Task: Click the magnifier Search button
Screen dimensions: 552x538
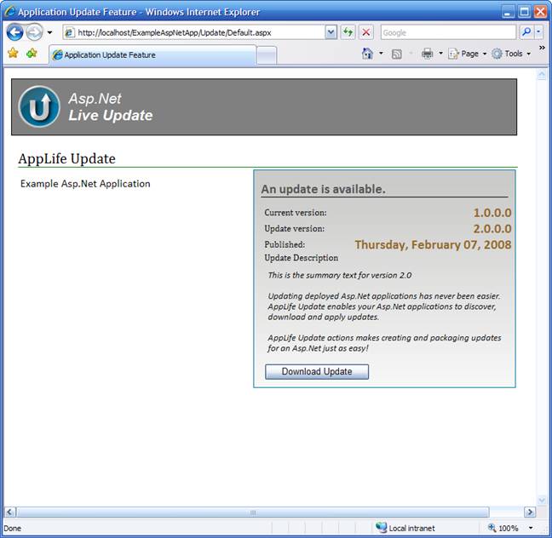Action: (x=526, y=32)
